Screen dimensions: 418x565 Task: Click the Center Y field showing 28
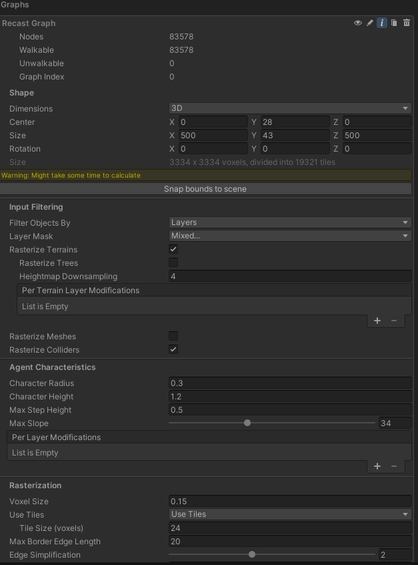(x=295, y=122)
